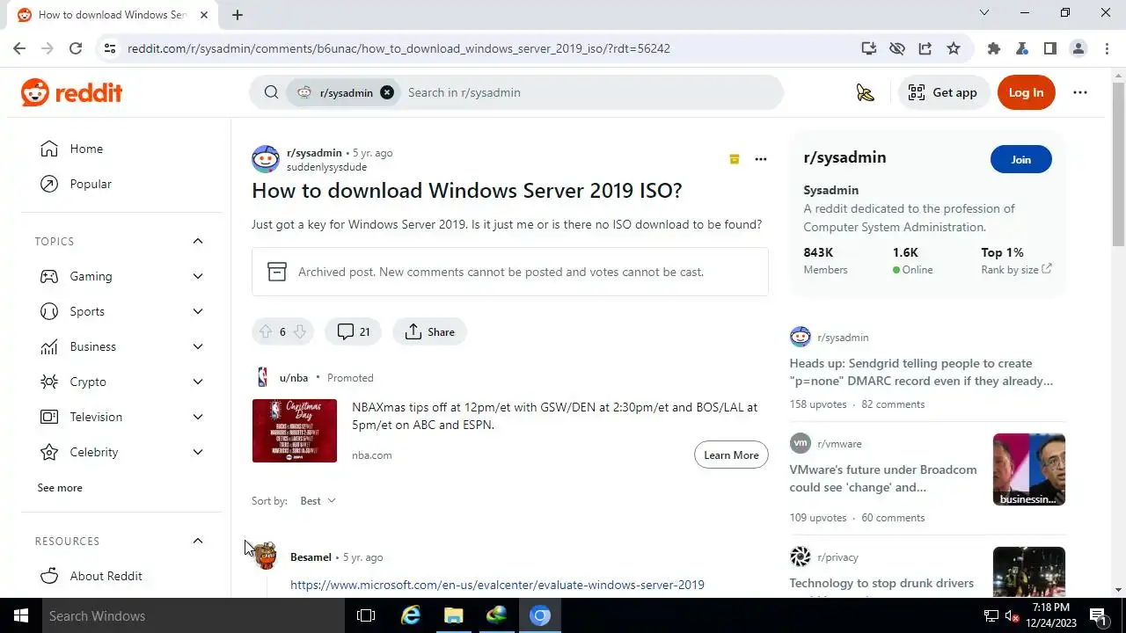Collapse the TOPICS section

[198, 241]
